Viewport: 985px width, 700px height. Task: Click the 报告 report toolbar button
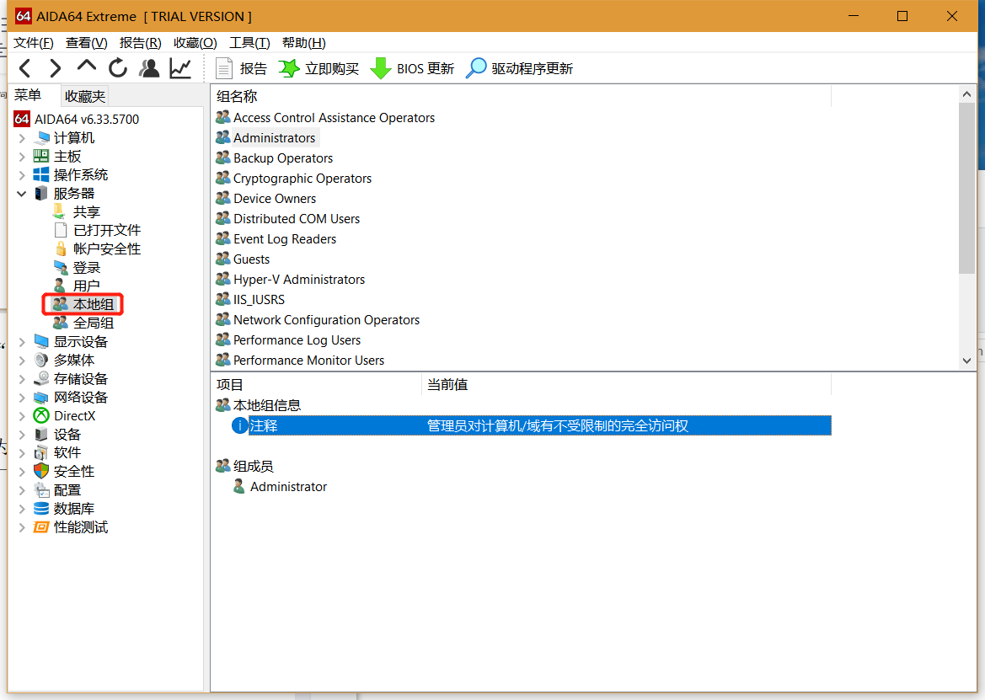(242, 68)
